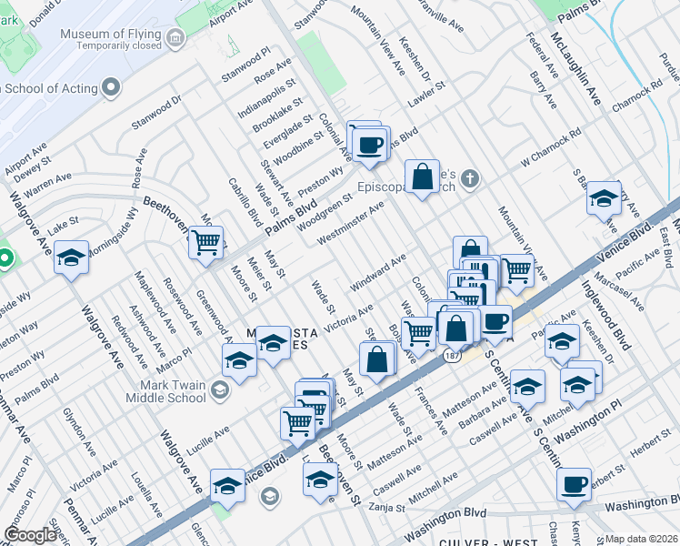Open graduation cap marker on Pacific Ave
This screenshot has width=680, height=546.
point(562,344)
